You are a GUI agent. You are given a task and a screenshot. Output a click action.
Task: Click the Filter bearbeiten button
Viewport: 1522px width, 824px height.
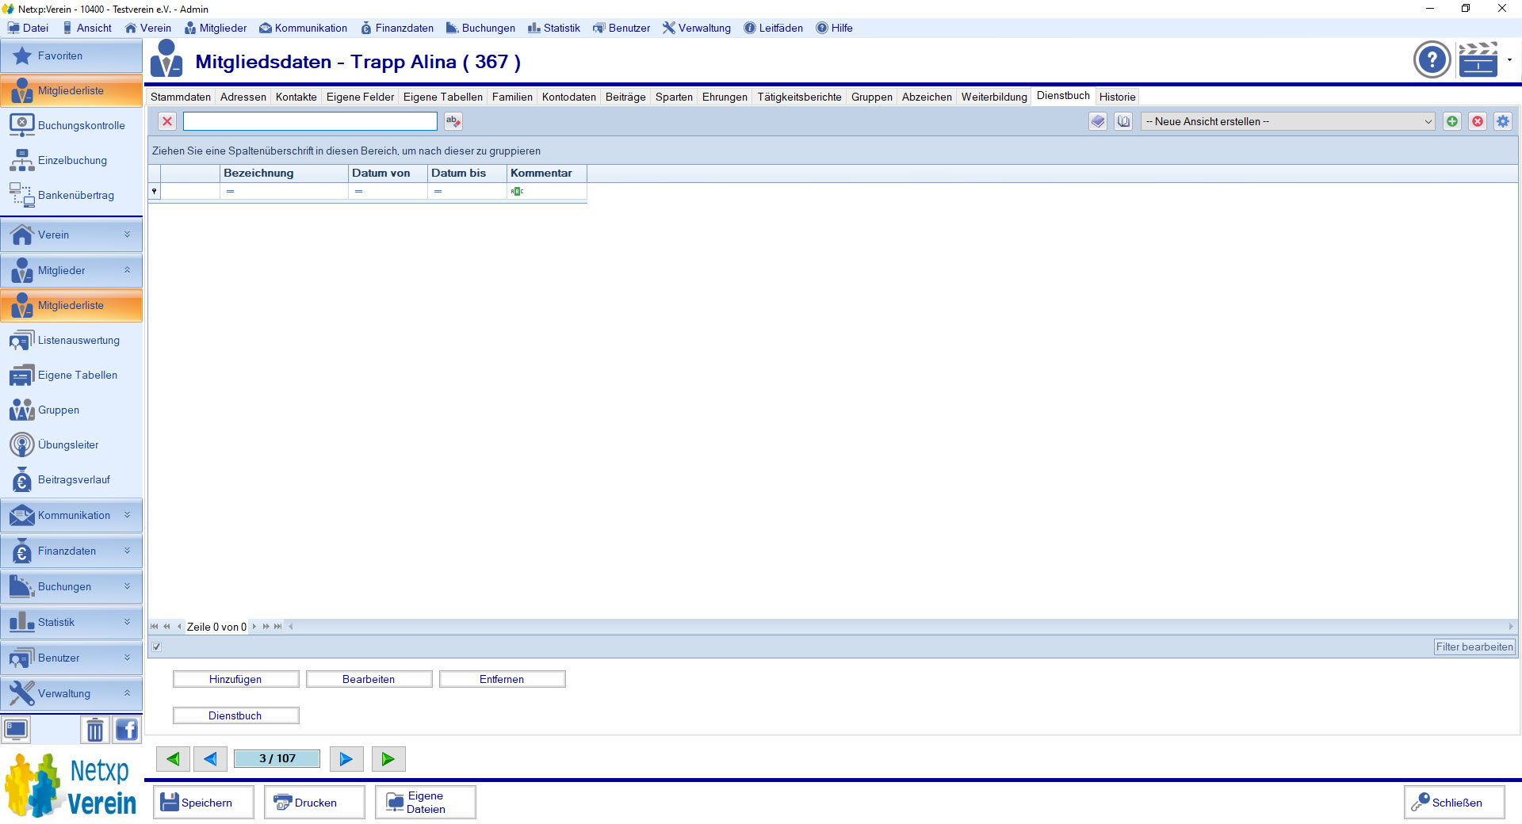[1474, 647]
